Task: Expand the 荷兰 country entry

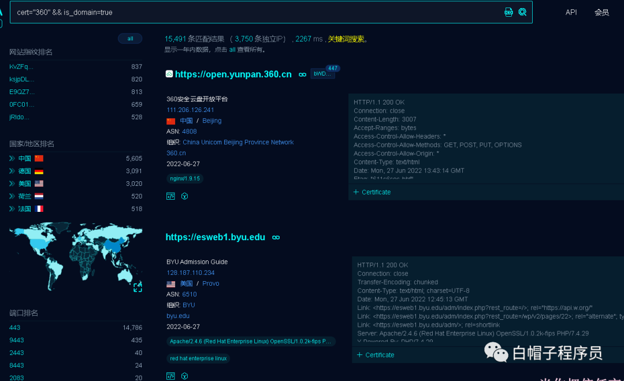Action: [12, 196]
